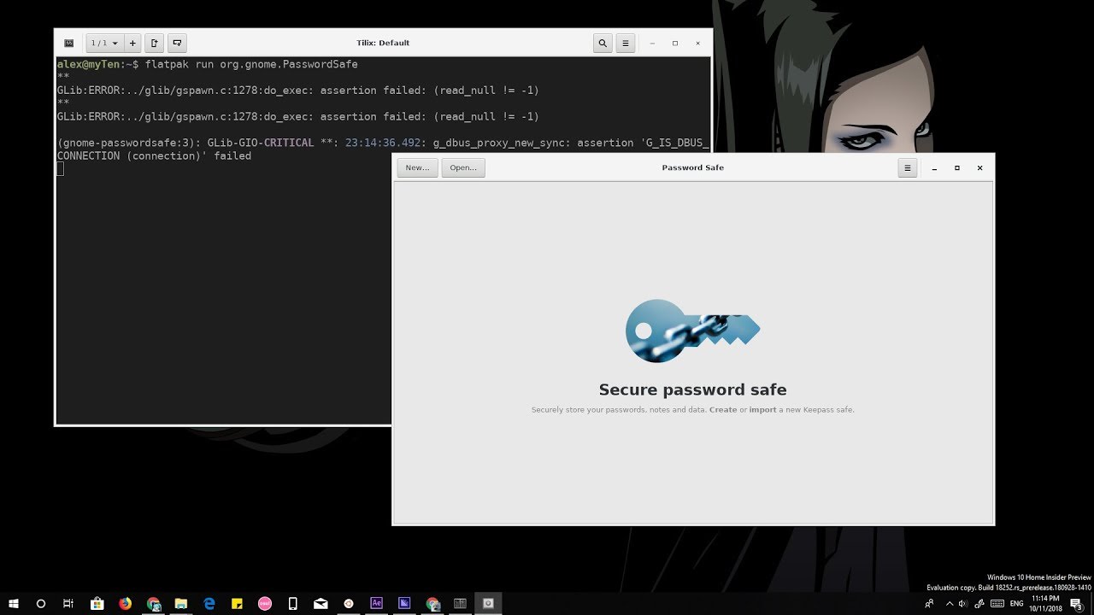1094x615 pixels.
Task: Click the add terminal right icon in Tilix
Action: click(x=154, y=43)
